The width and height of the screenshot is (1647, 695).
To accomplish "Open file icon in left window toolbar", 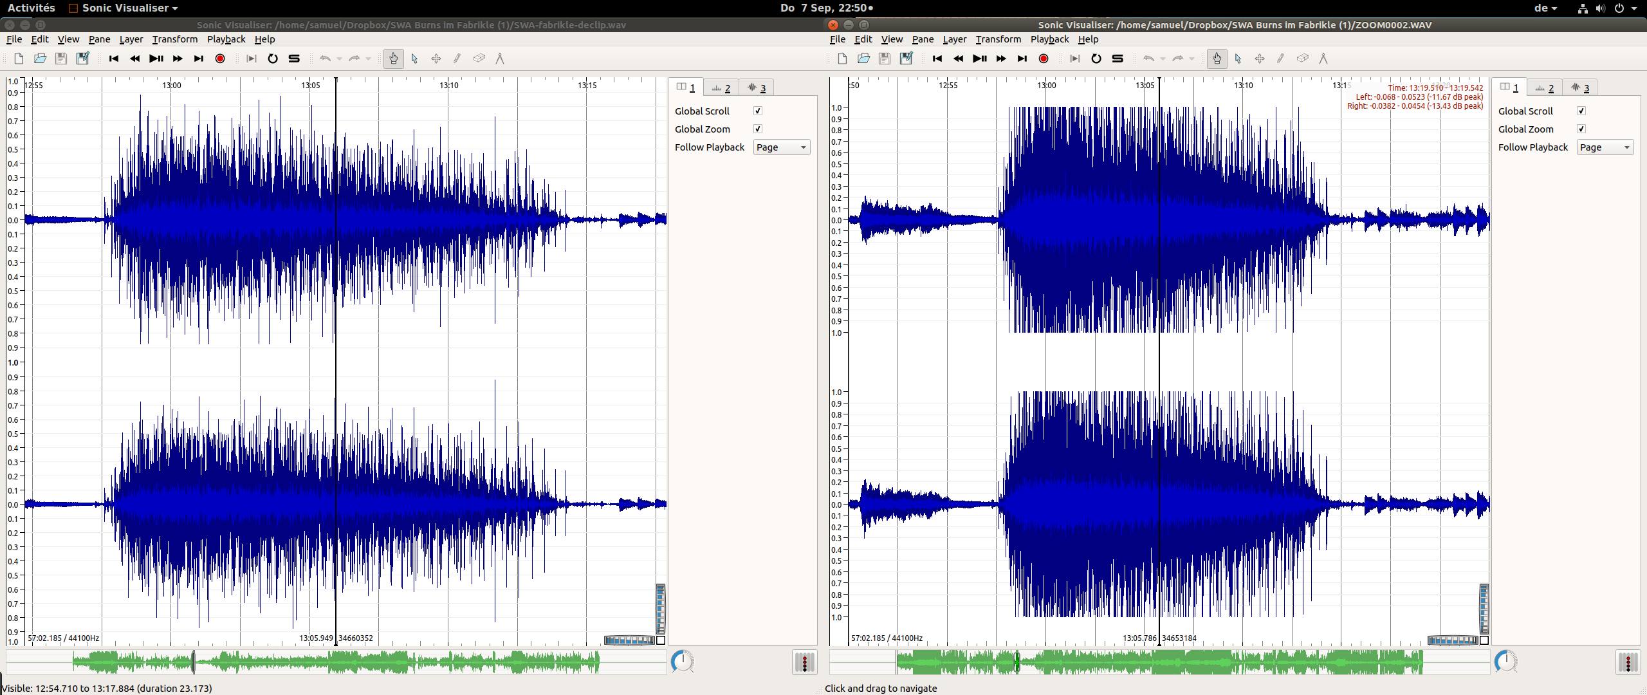I will (x=40, y=59).
